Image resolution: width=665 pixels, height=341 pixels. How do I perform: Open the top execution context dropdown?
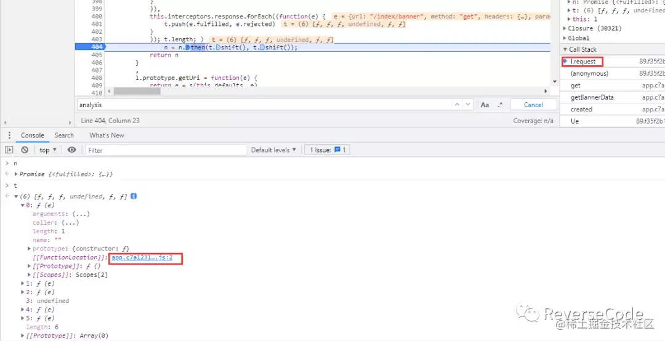48,150
